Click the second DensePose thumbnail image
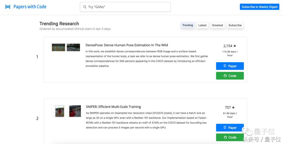Screen dimensions: 284x144 point(73,47)
